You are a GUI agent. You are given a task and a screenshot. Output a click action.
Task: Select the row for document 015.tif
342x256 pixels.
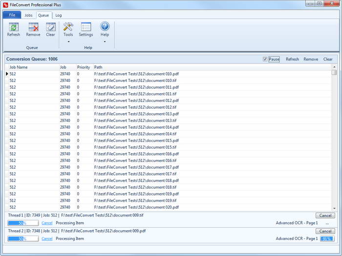168,147
